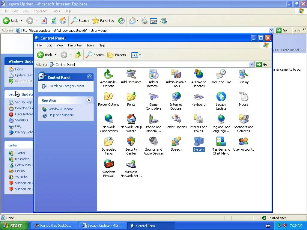Screen dimensions: 307x230
Task: Open Windows Firewall icon
Action: [109, 169]
